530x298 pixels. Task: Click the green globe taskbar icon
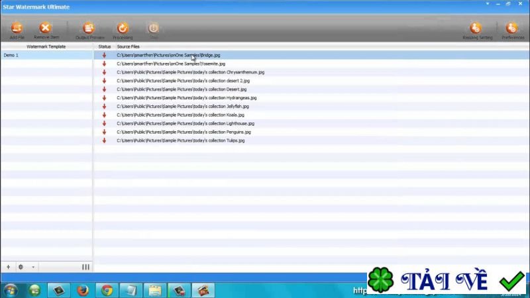coord(34,290)
